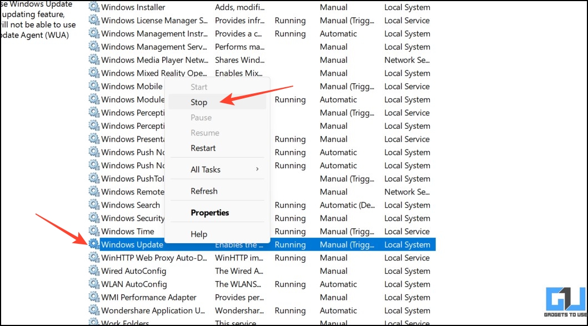588x326 pixels.
Task: Click 'The WLANS...' description cell
Action: coord(238,284)
